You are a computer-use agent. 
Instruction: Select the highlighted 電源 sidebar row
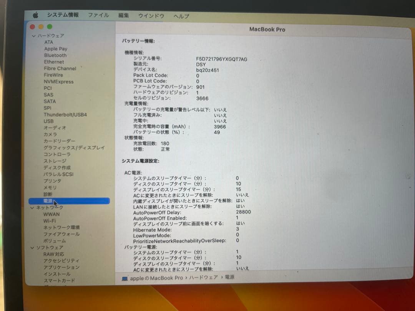69,201
